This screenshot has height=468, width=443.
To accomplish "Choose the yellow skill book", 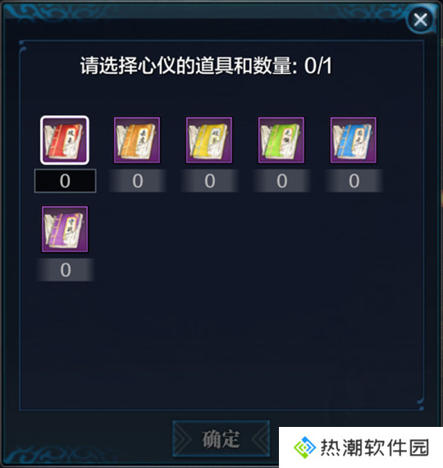I will [x=209, y=140].
